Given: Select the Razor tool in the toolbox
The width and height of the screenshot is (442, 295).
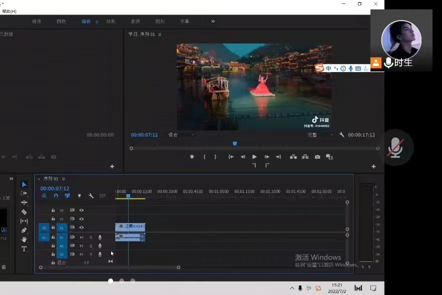Looking at the screenshot, I should tap(24, 212).
